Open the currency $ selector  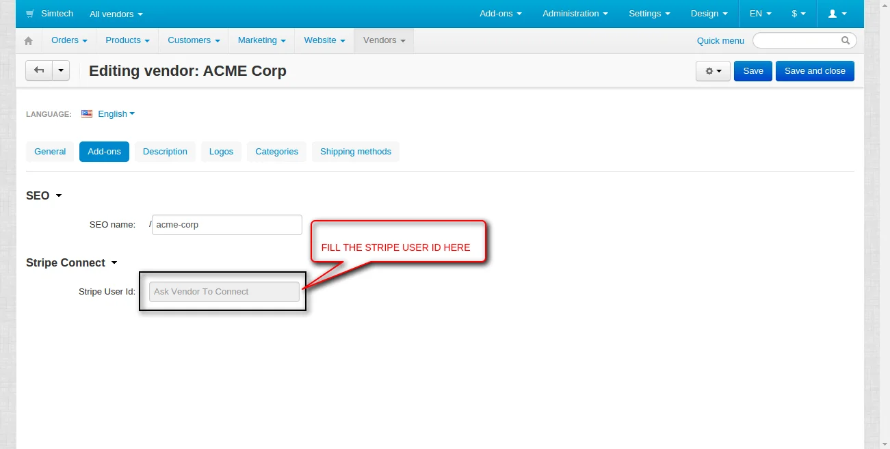(798, 14)
